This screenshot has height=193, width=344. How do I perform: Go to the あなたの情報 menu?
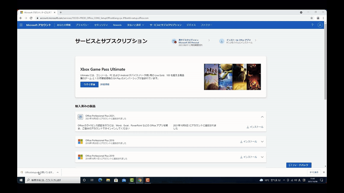point(64,25)
